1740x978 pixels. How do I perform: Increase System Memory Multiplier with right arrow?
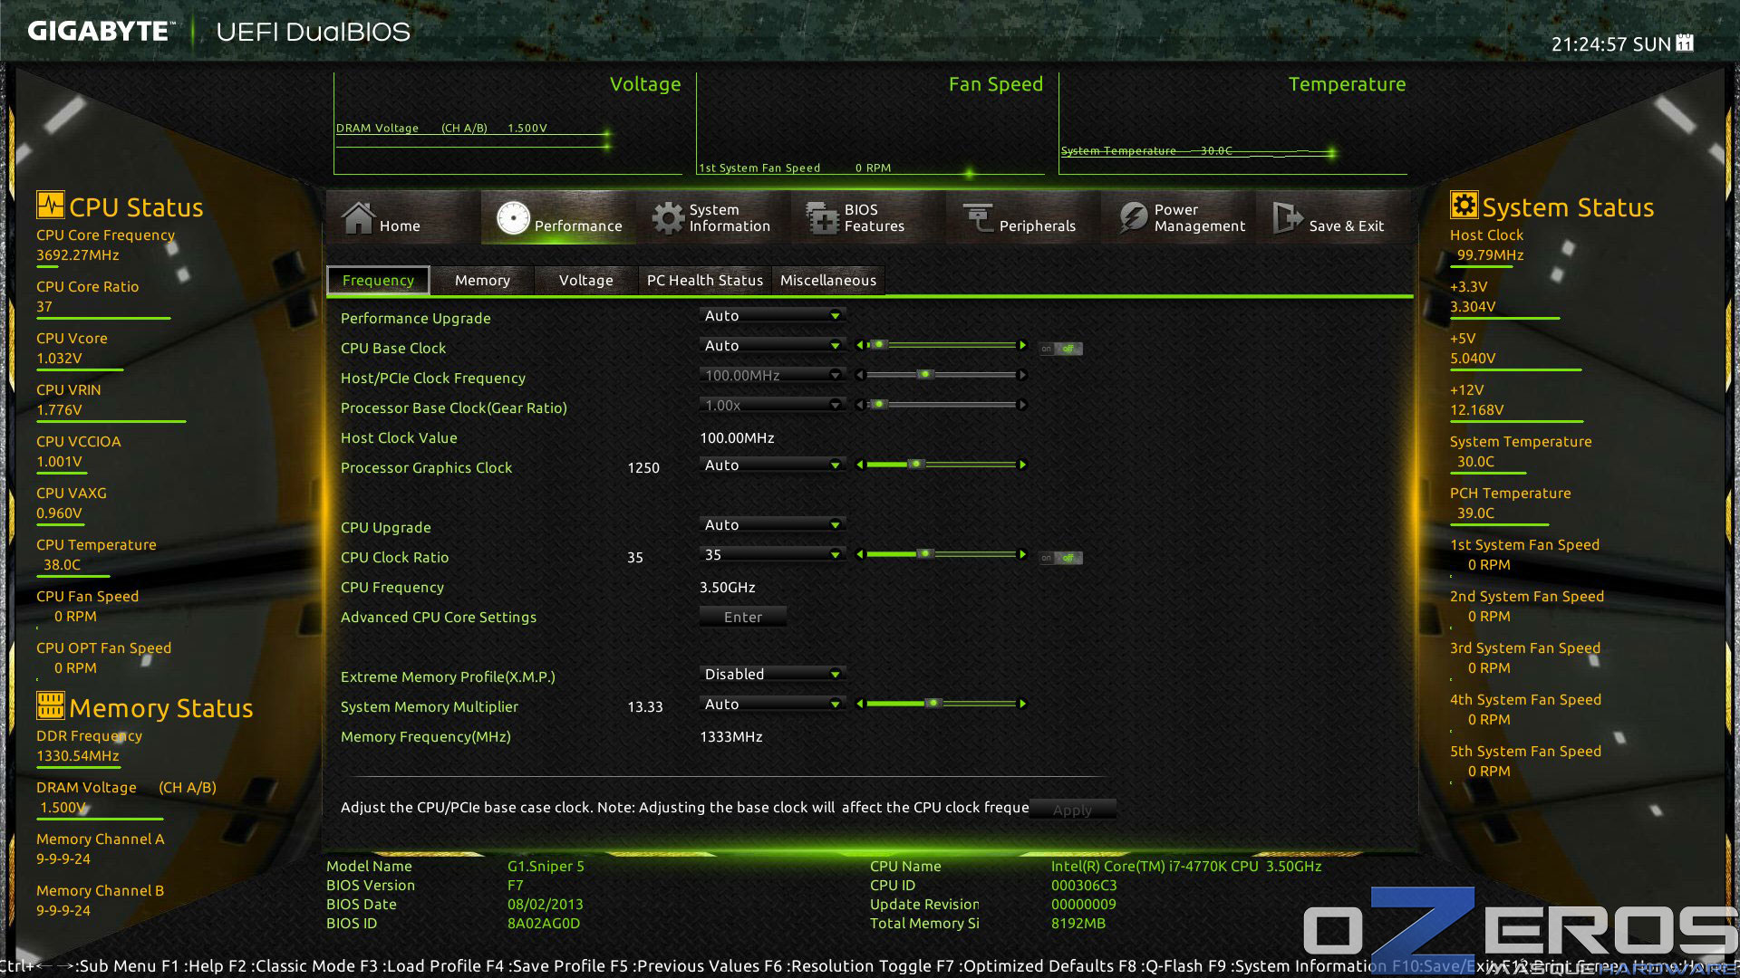pos(1023,704)
